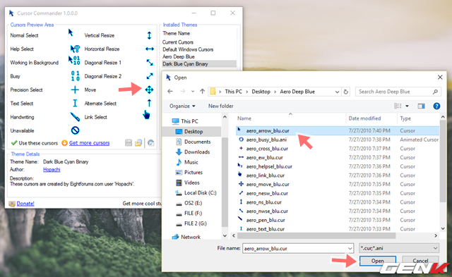452x277 pixels.
Task: Click the open theme folder icon
Action: coord(138,142)
